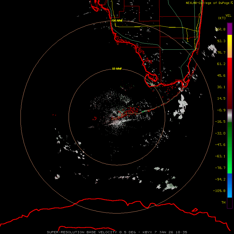This screenshot has width=234, height=234.
Task: Click the -32.0 legend value
Action: tap(220, 133)
